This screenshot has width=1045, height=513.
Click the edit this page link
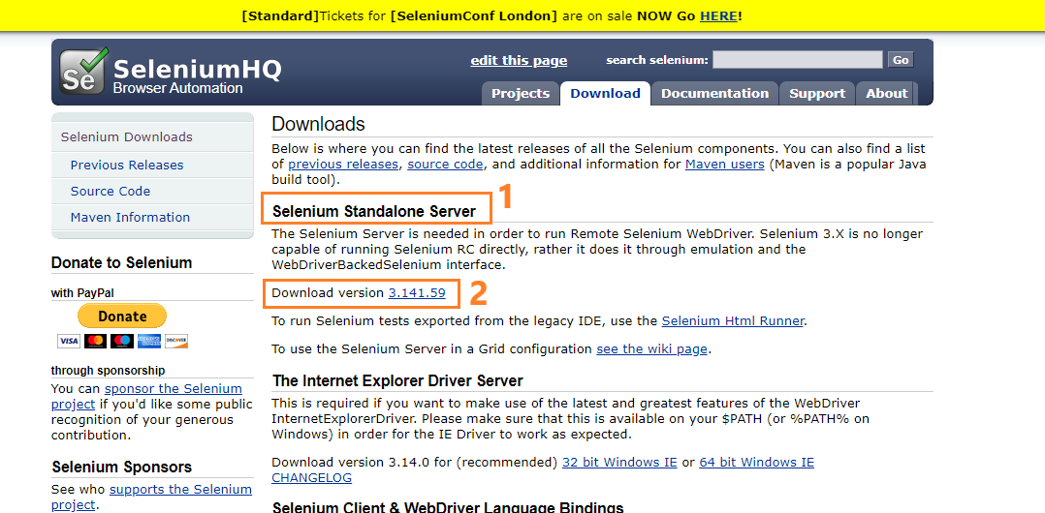pos(519,60)
